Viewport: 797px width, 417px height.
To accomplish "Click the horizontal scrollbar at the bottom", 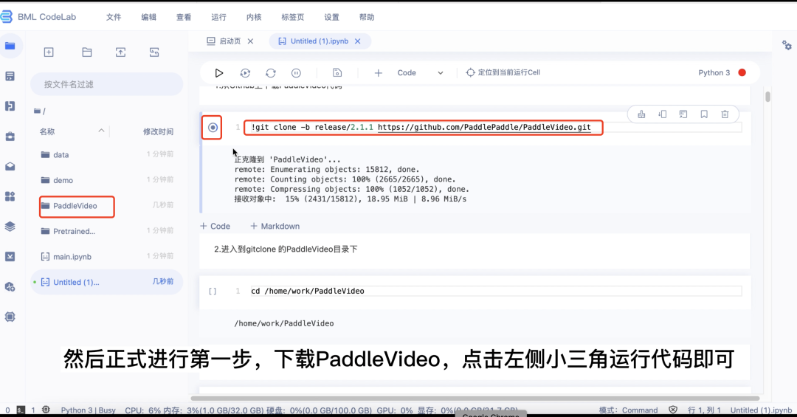I will (475, 399).
